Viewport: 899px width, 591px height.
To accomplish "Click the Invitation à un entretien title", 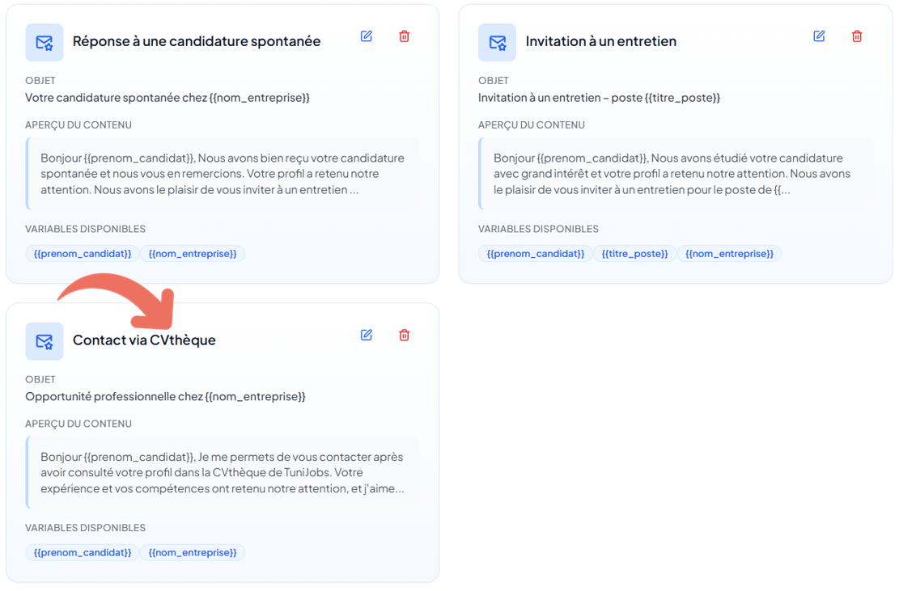I will (x=600, y=41).
